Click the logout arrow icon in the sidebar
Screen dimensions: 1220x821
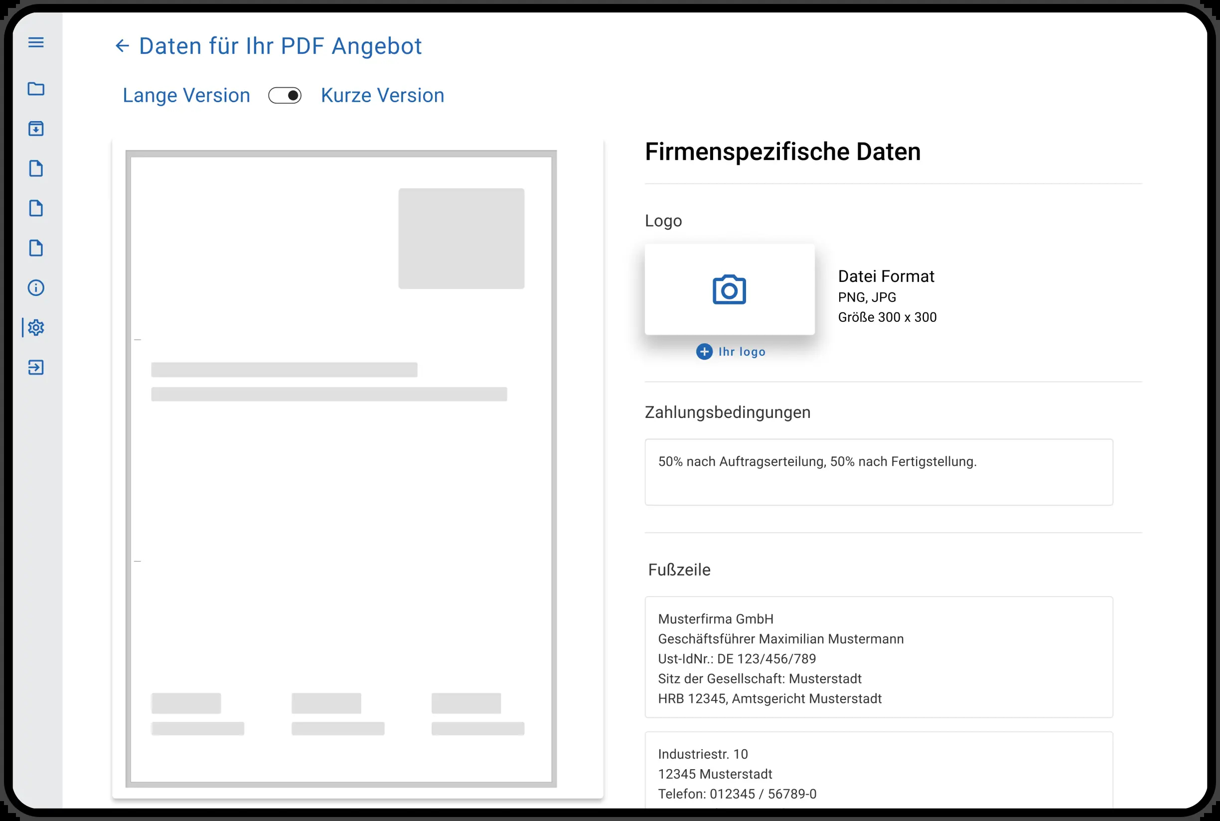(x=35, y=368)
